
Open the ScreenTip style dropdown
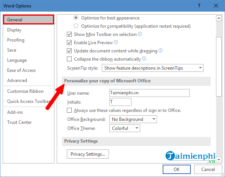(x=153, y=68)
